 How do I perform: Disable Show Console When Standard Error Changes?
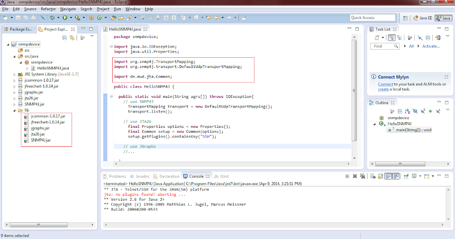point(395,176)
